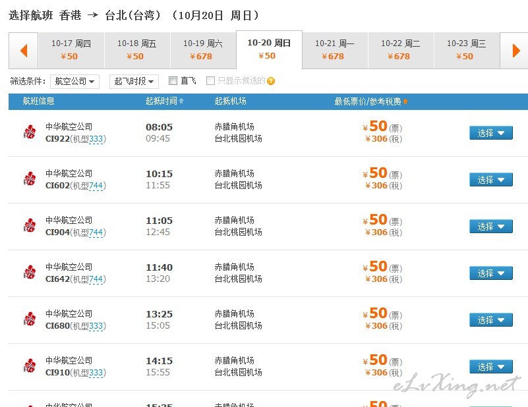Screen dimensions: 528x407
Task: Click departure time 08:05
Action: pos(159,127)
